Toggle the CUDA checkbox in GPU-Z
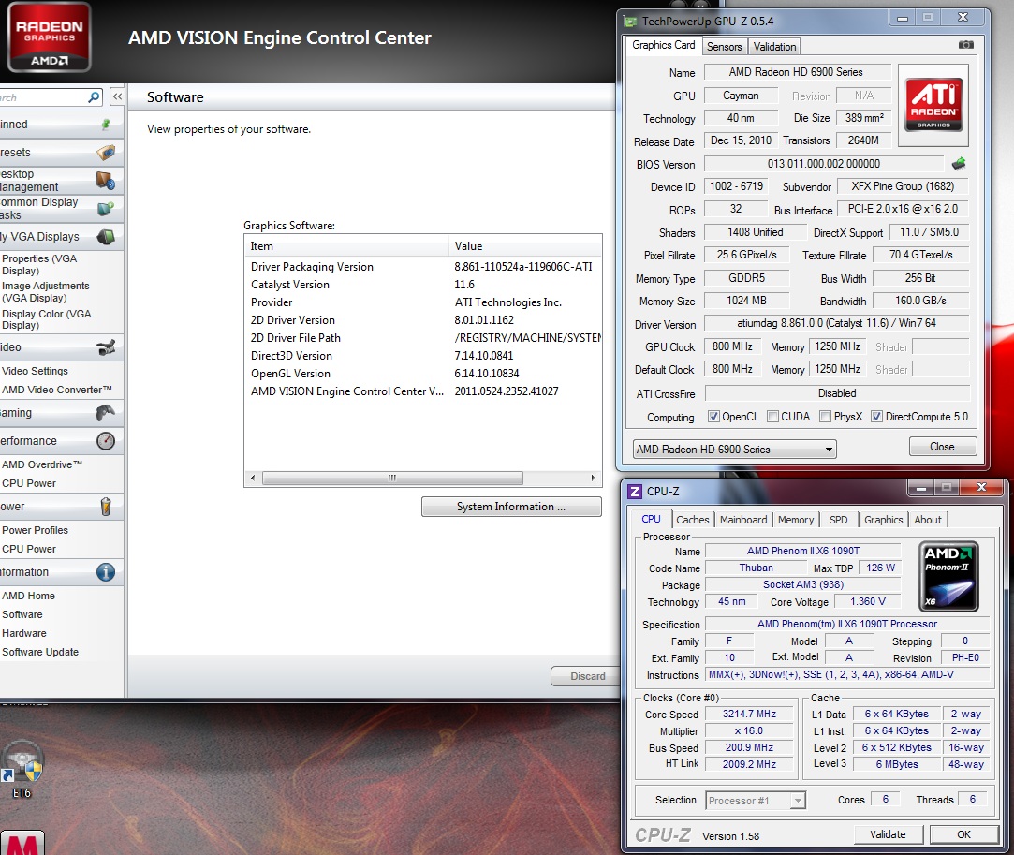 click(772, 417)
